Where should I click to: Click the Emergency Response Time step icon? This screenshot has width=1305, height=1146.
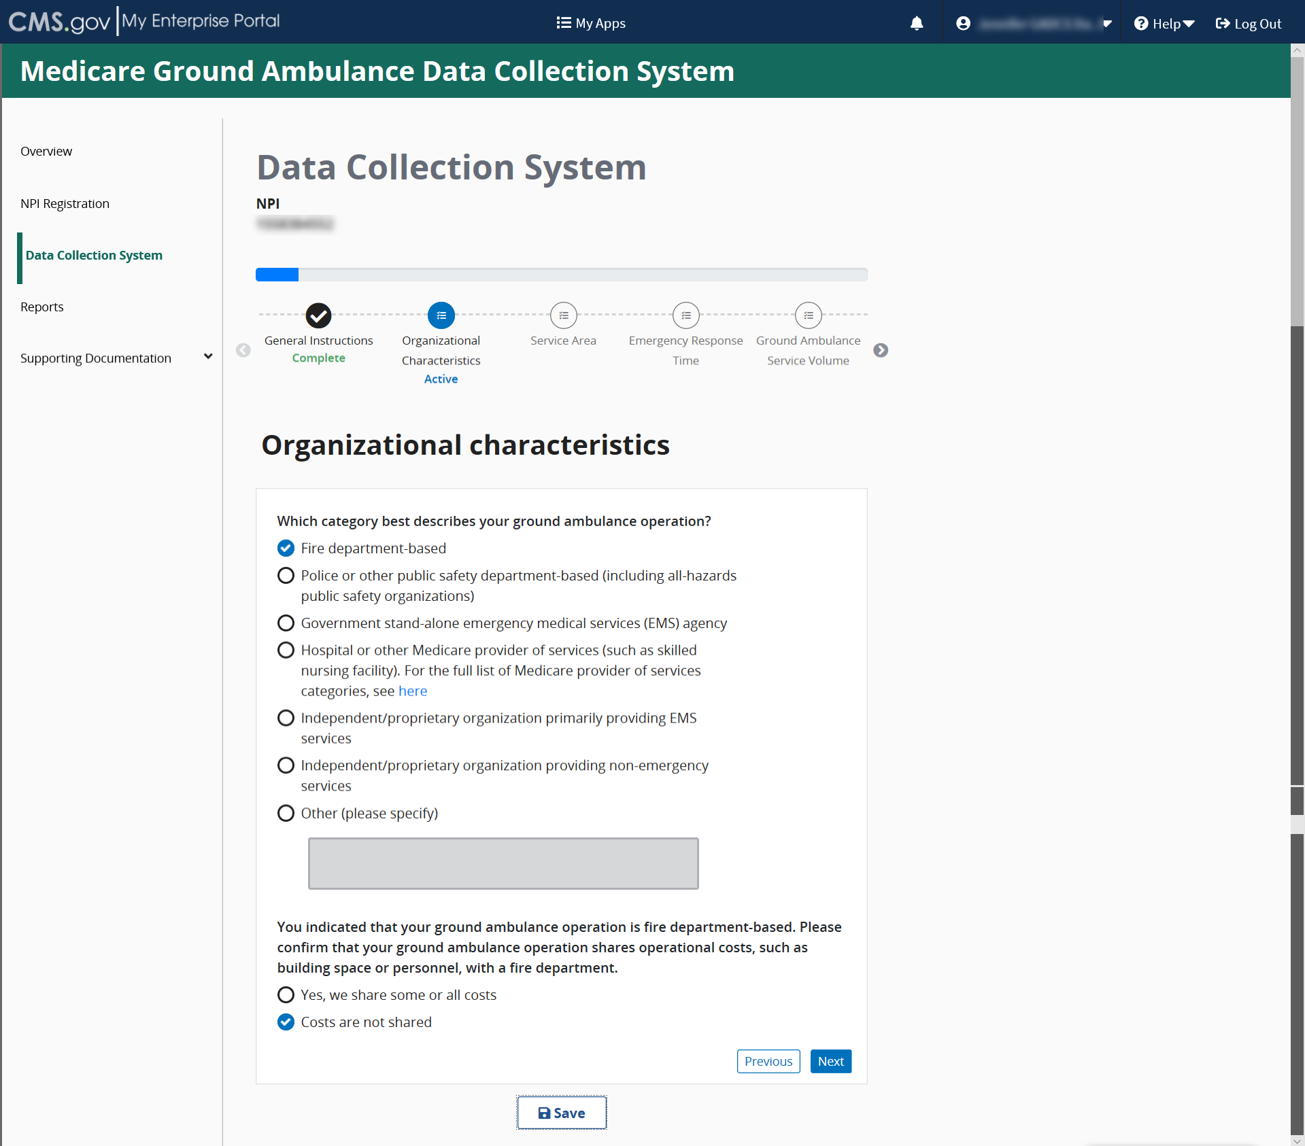coord(685,315)
